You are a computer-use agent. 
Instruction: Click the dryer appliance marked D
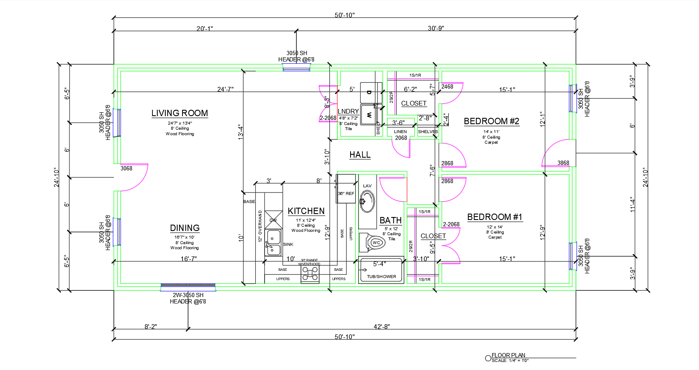click(371, 93)
